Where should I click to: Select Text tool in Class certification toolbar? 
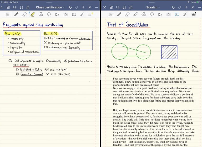74,14
